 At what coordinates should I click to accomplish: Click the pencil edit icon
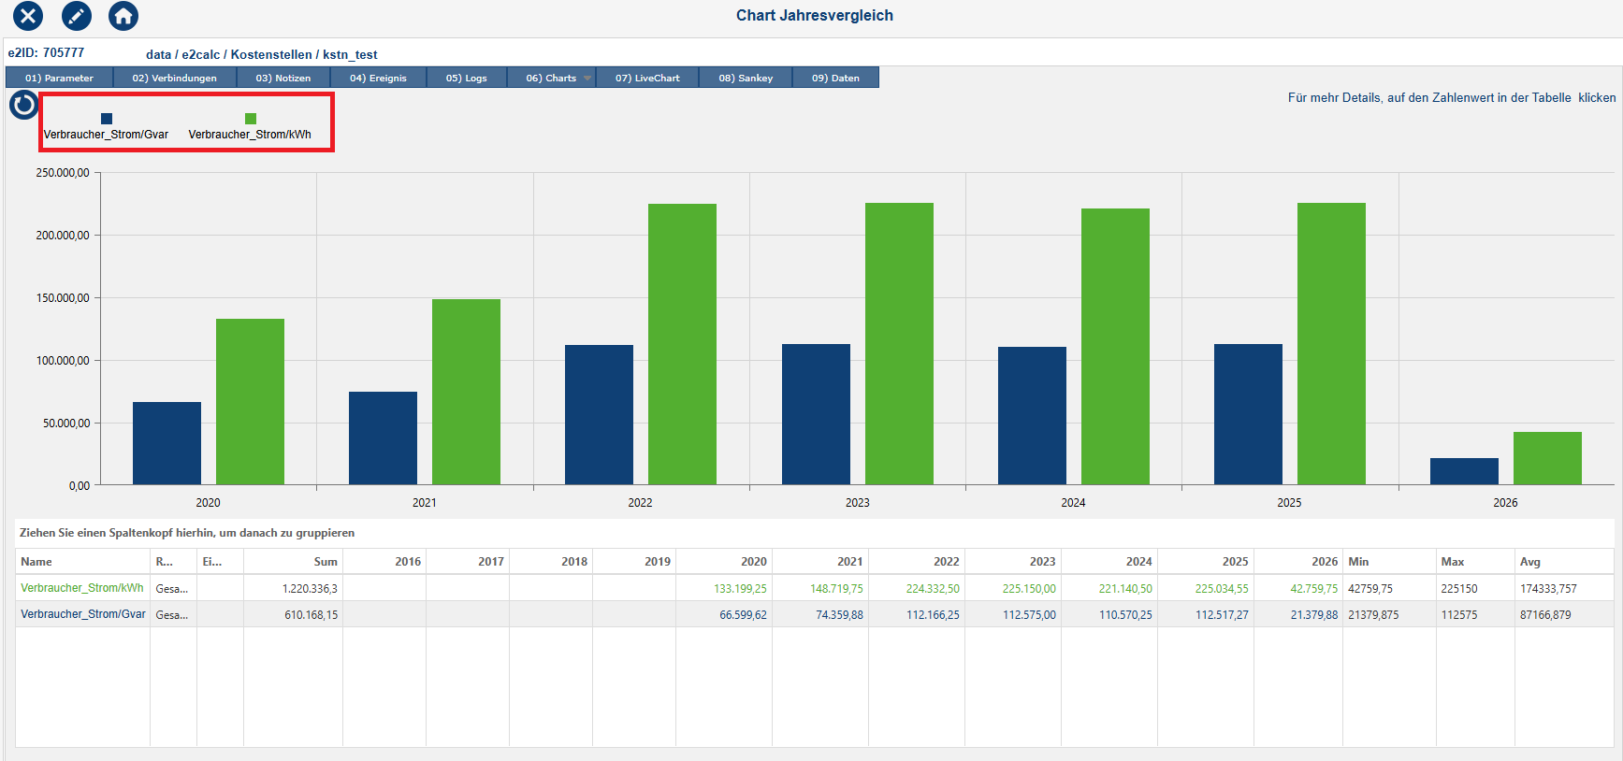pos(76,16)
